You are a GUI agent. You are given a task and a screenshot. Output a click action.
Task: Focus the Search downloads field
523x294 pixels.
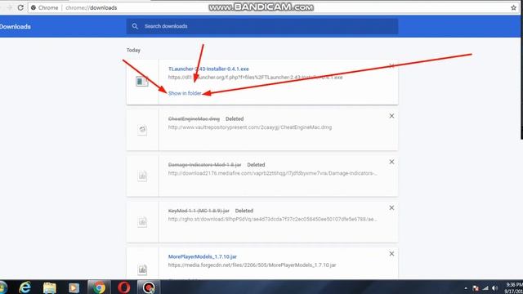click(x=261, y=26)
